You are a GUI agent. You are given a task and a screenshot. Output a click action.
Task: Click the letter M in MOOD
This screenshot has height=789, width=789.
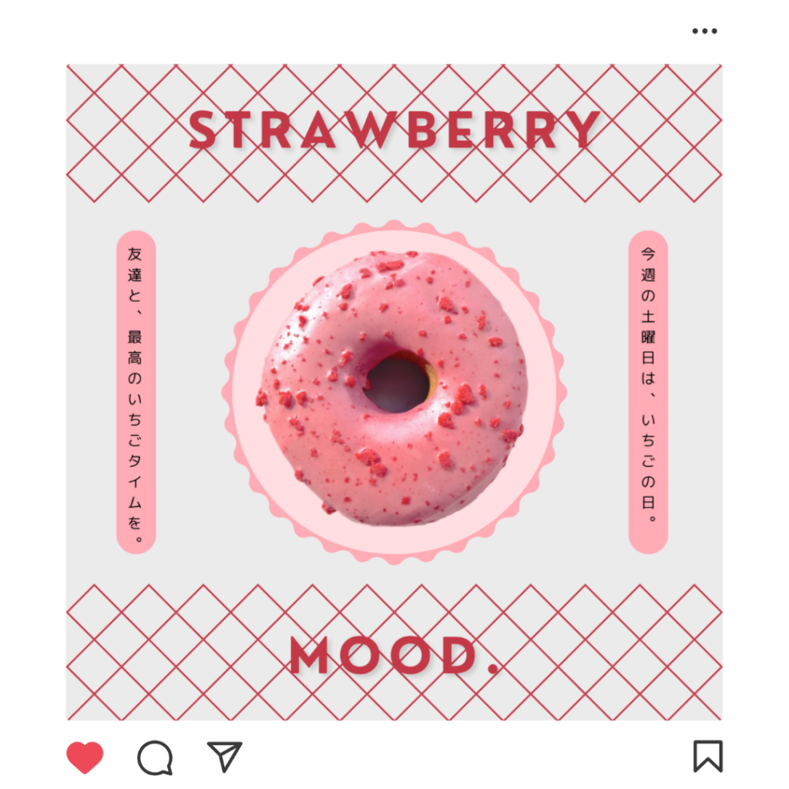tap(309, 655)
